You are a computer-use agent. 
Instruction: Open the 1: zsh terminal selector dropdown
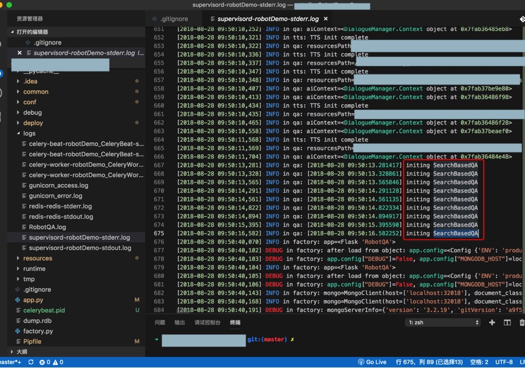click(443, 323)
